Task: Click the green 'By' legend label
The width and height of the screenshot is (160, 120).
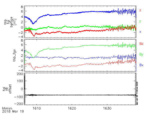Action: pyautogui.click(x=141, y=54)
